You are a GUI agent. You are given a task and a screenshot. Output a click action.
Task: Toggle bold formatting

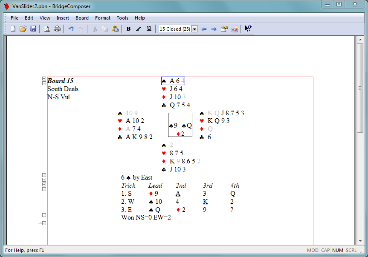coord(128,29)
